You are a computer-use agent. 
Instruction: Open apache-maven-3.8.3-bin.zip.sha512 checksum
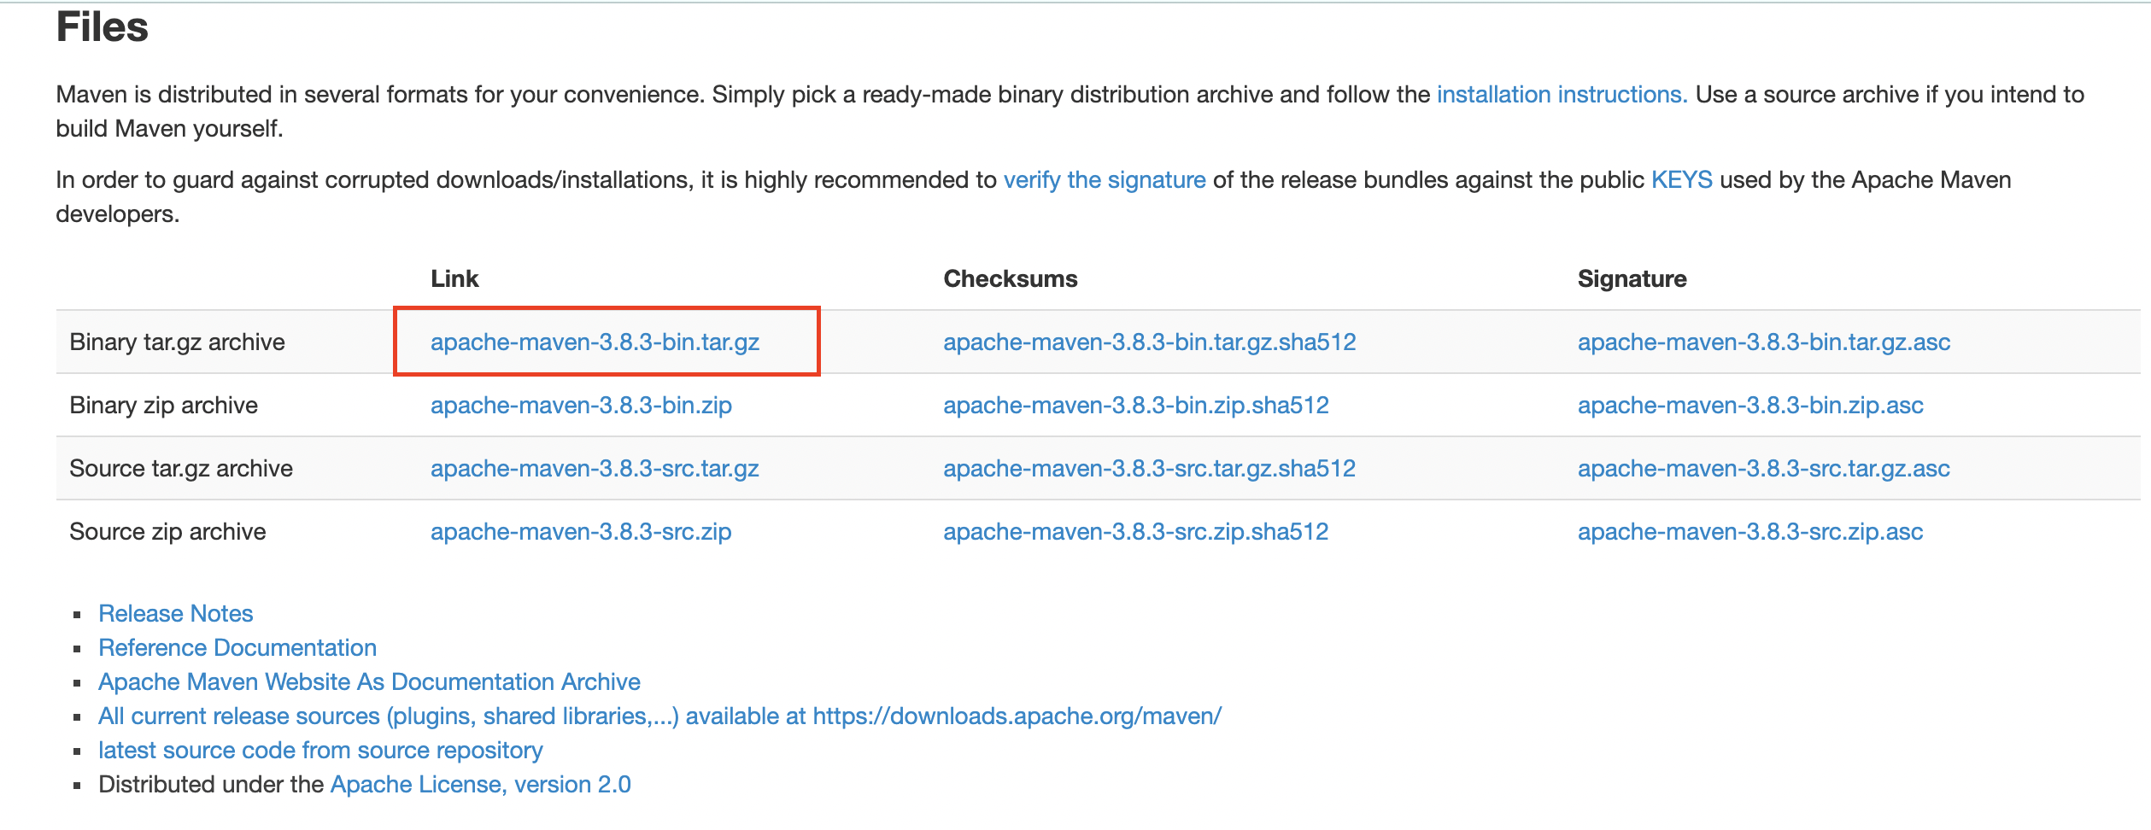[x=1136, y=406]
